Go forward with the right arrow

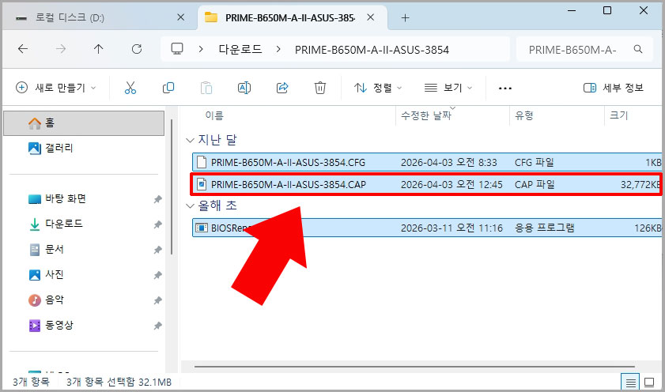(x=61, y=49)
